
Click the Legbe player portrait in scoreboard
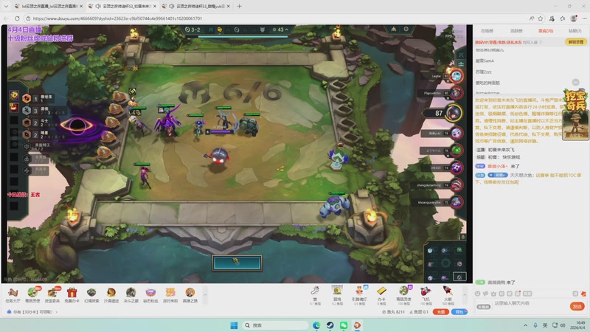tap(457, 76)
